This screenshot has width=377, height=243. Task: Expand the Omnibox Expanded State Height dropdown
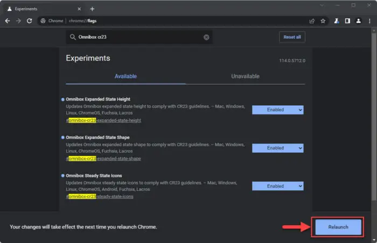[x=277, y=110]
